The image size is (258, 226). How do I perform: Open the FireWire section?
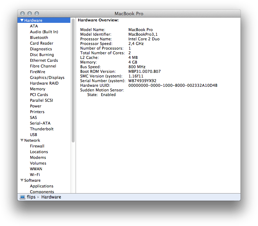[37, 72]
